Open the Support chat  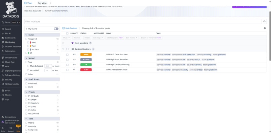pos(11,129)
